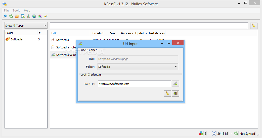The image size is (262, 138).
Task: Click the door save-and-exit button in Url Input
Action: tap(176, 93)
